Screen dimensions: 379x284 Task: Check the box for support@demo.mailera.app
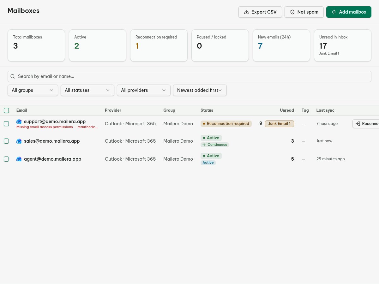point(6,124)
